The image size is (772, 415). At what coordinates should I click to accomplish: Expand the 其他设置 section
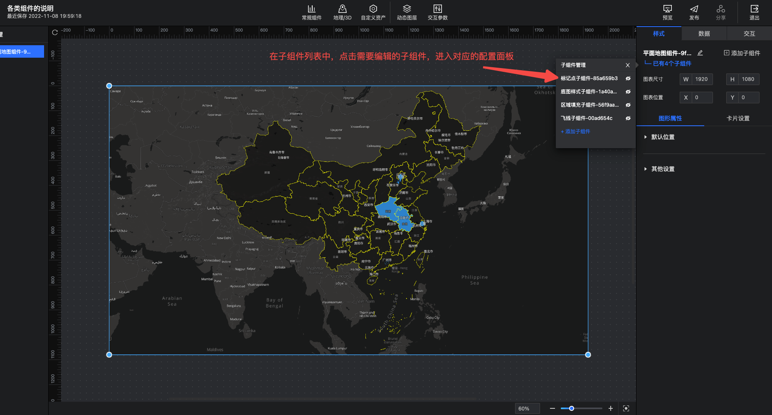(662, 169)
